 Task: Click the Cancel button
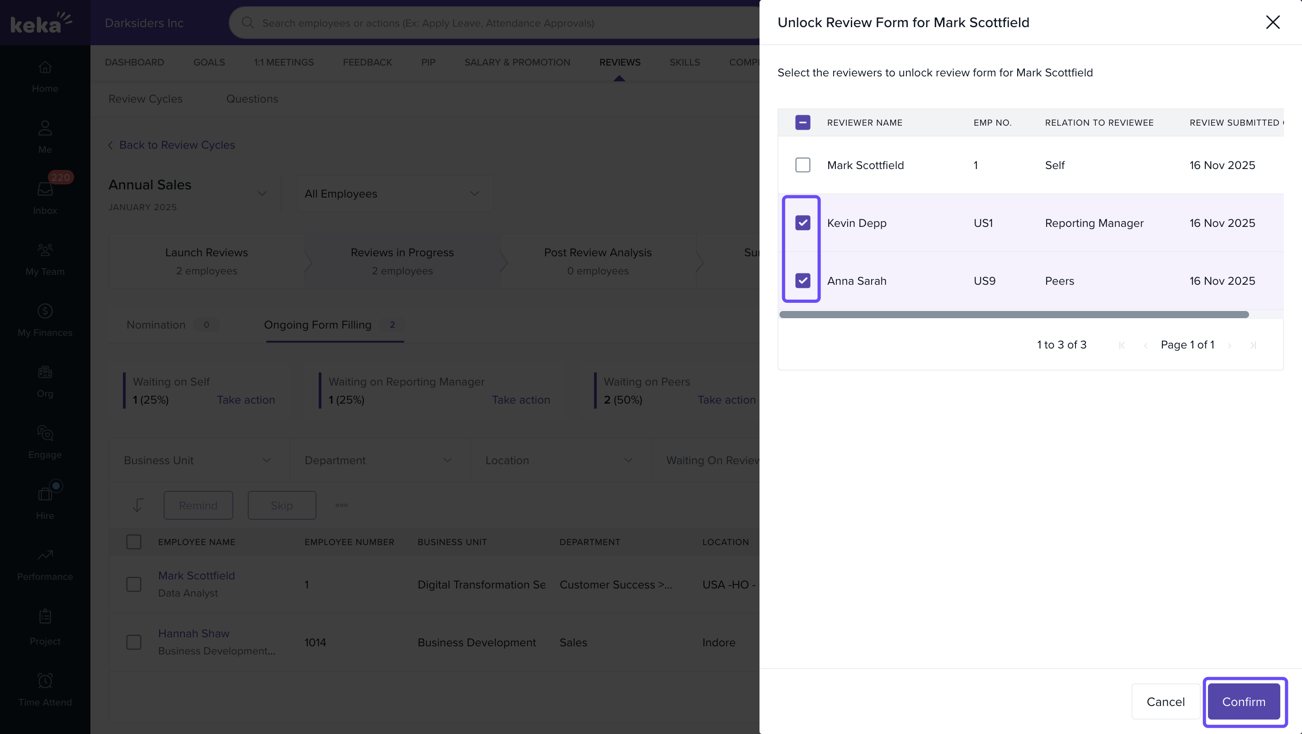[1165, 701]
